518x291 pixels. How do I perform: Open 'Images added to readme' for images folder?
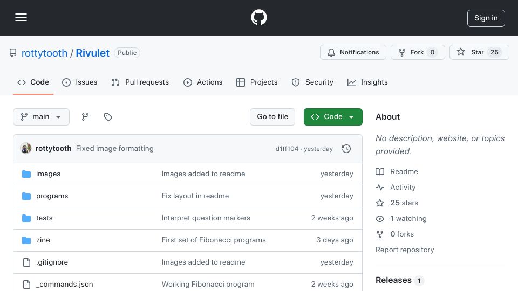coord(203,174)
